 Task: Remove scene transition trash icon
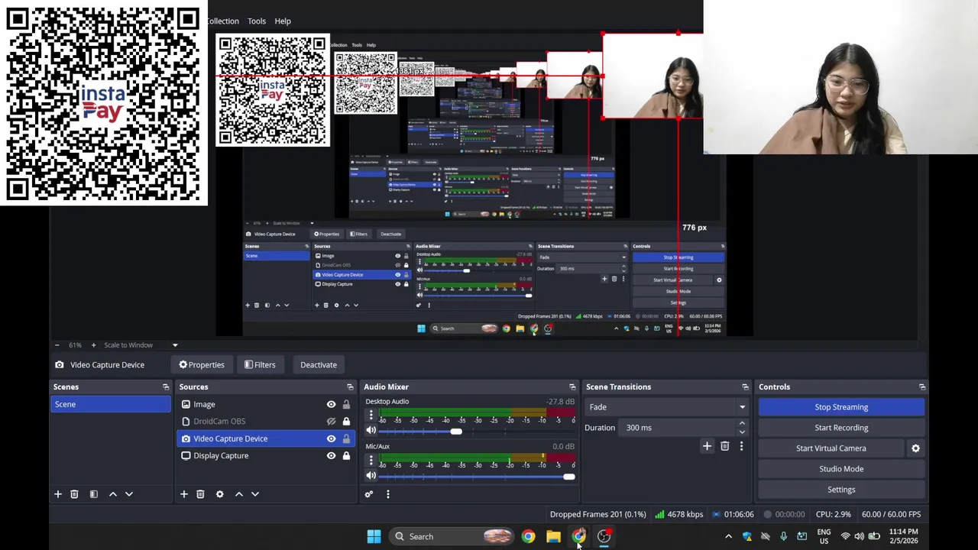[724, 446]
